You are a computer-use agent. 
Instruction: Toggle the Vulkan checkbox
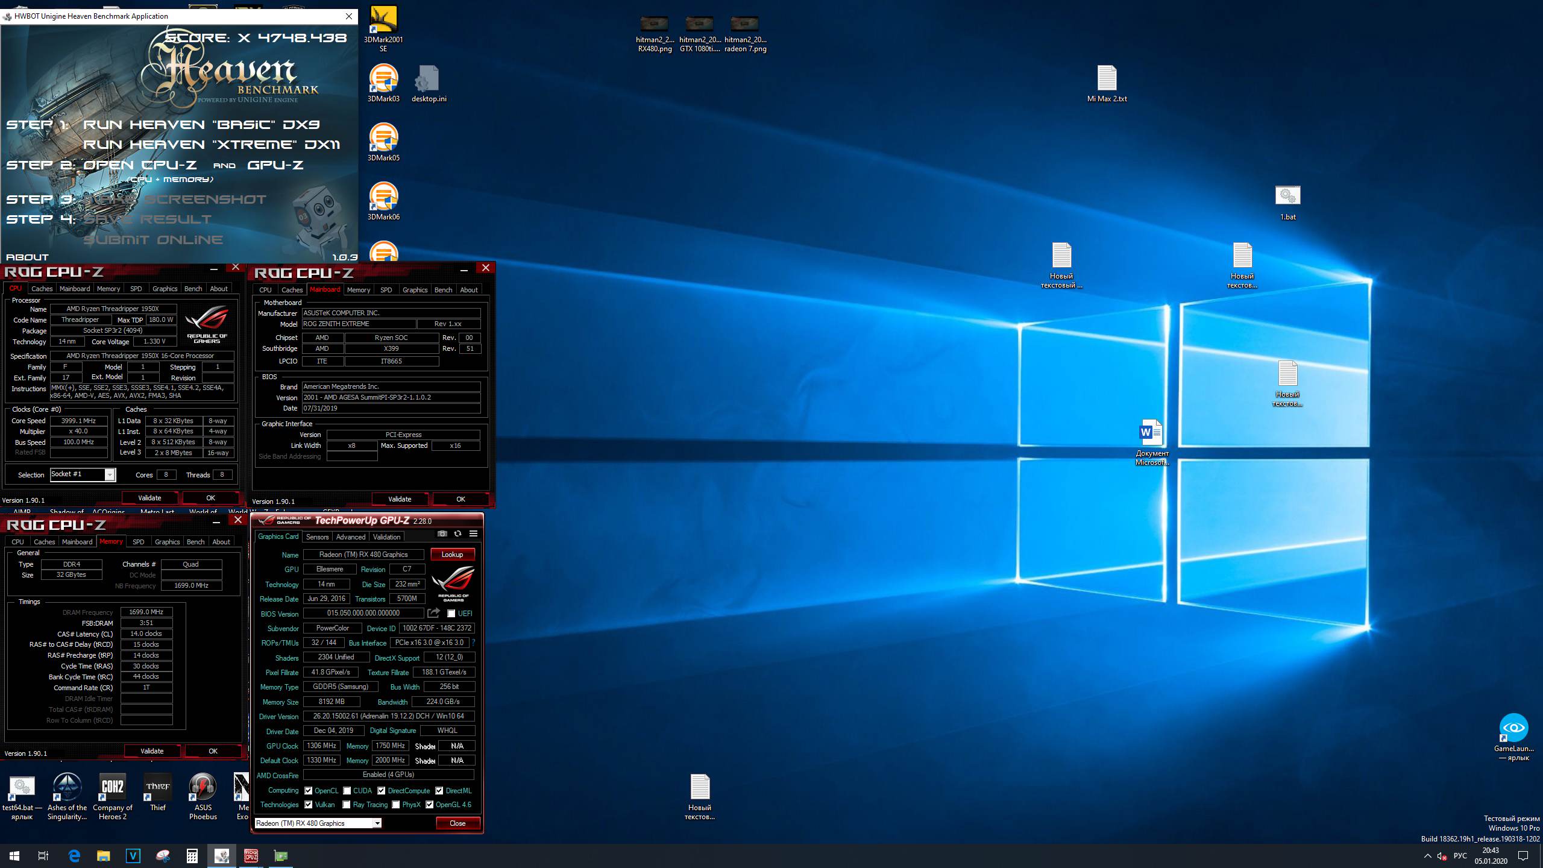point(309,804)
